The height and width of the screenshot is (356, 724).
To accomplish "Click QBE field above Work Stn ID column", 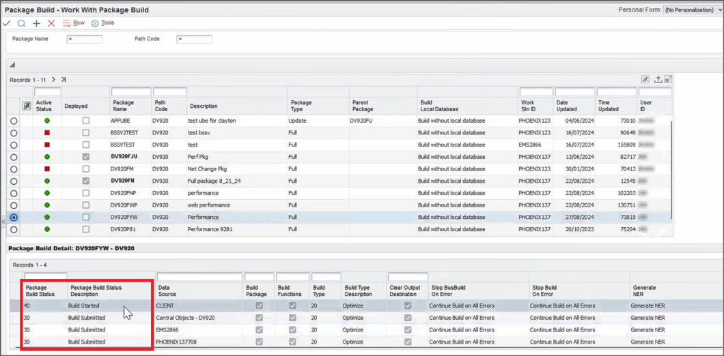I will (x=536, y=92).
